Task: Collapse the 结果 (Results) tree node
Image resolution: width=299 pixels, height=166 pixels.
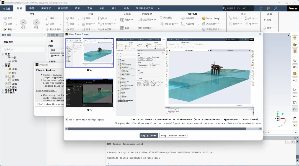Action: (3, 66)
